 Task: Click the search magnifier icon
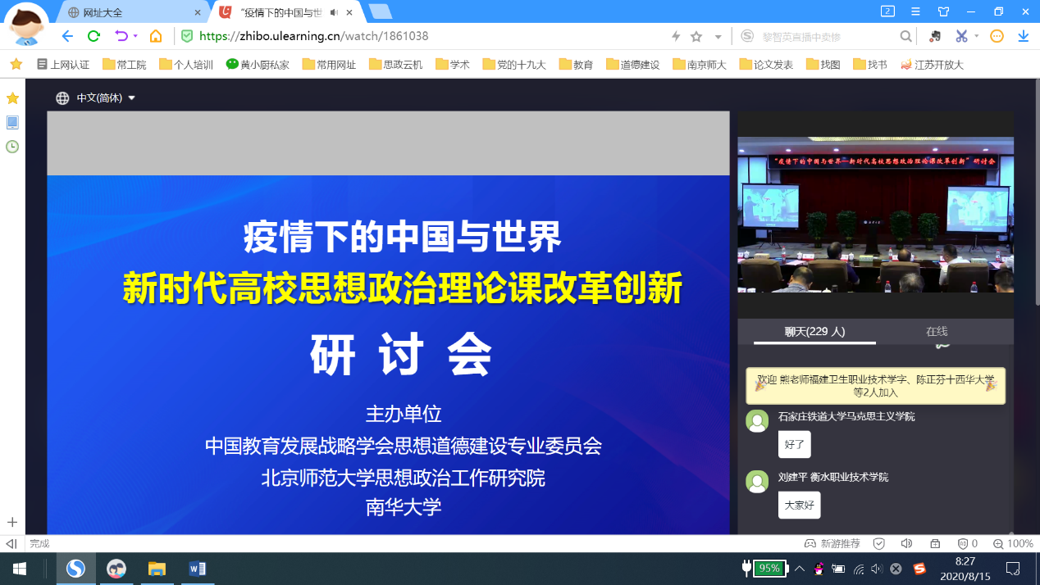[x=905, y=36]
